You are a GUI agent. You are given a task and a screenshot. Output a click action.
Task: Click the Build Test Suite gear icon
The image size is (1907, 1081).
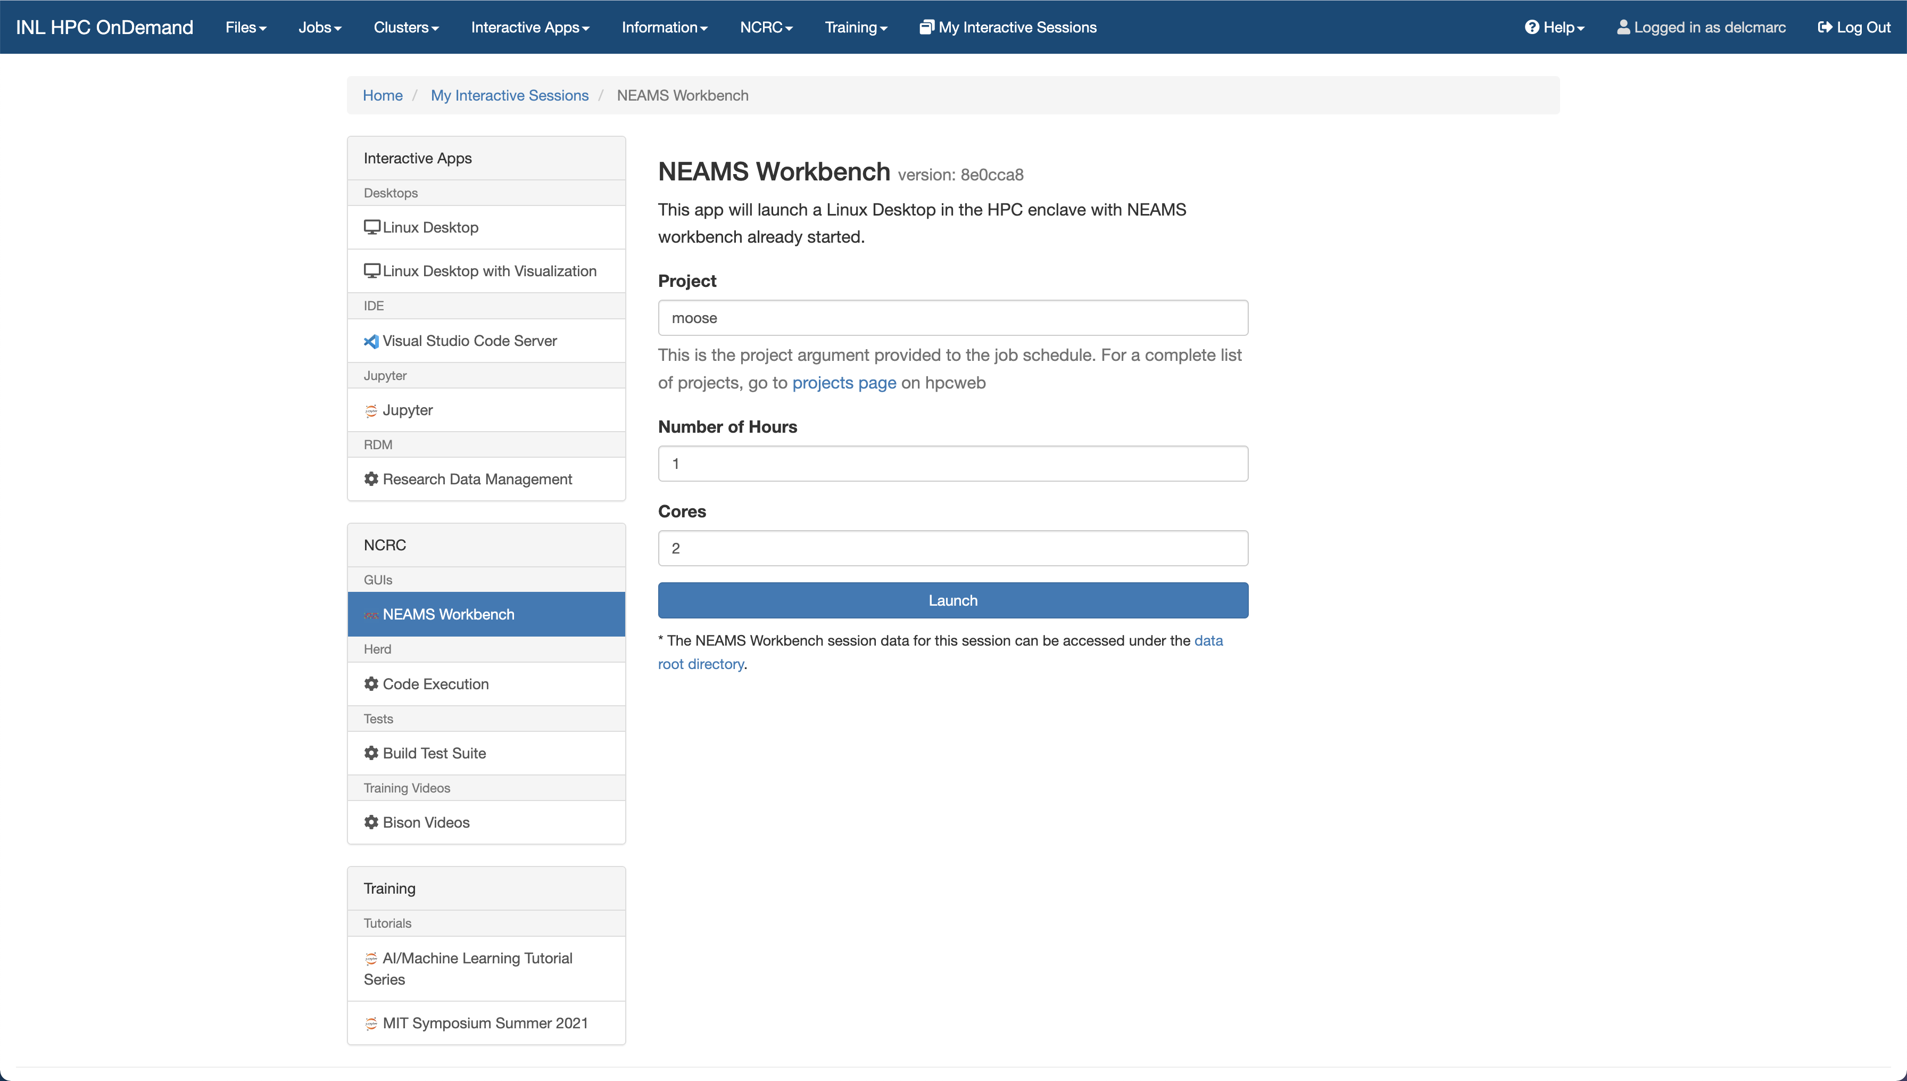(371, 753)
